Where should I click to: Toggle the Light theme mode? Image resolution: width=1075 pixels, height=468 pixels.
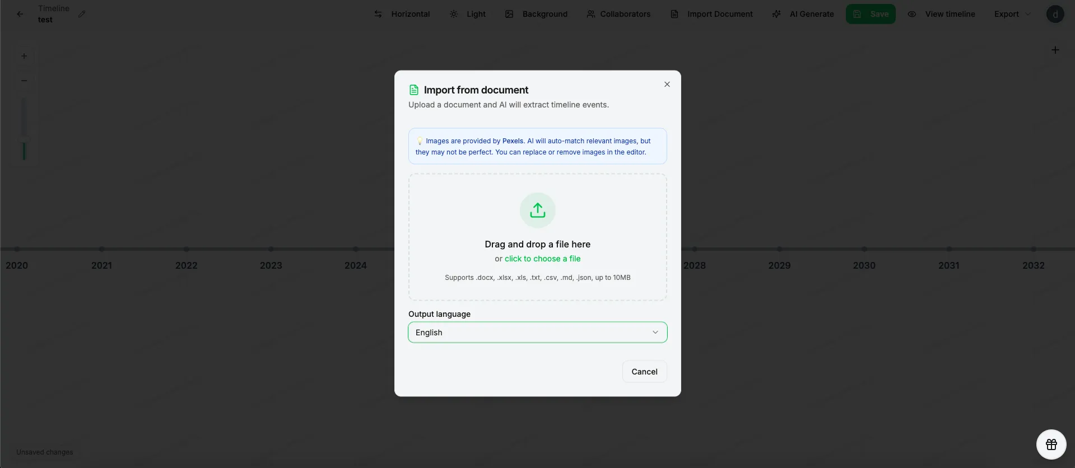pos(468,14)
